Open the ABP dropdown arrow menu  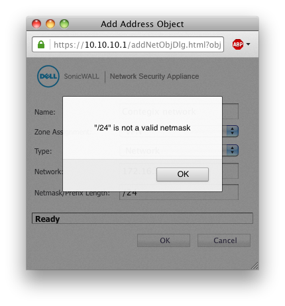[249, 44]
